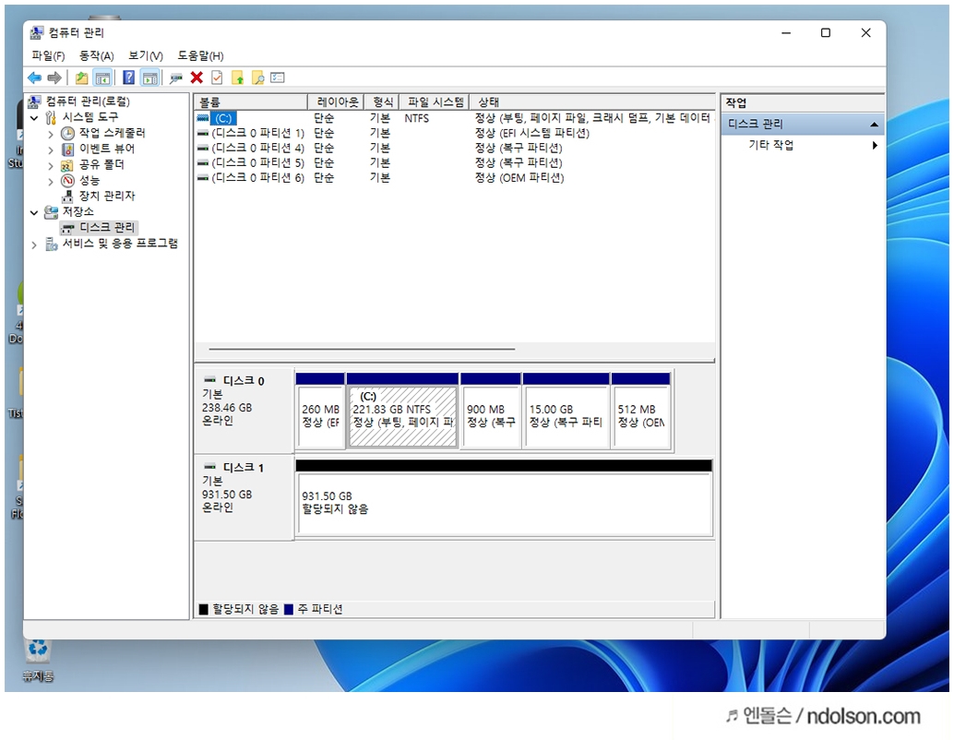This screenshot has width=954, height=740.
Task: Open the 도움말(H) menu
Action: (x=200, y=56)
